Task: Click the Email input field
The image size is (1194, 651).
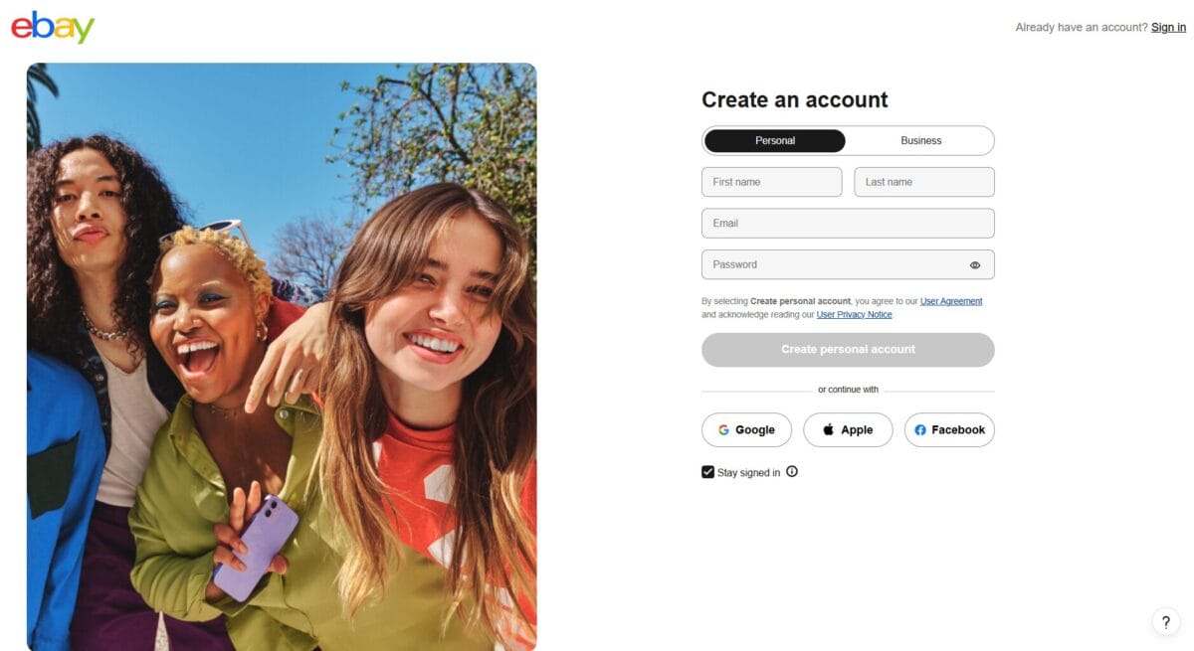Action: coord(847,223)
